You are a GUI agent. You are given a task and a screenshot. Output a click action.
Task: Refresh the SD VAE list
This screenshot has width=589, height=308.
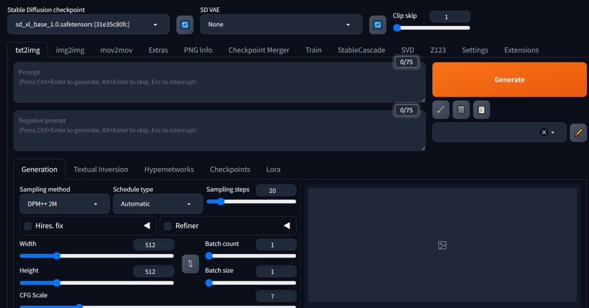tap(377, 25)
